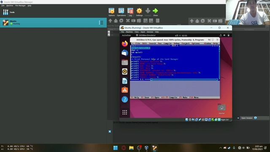Open the File Manager menu in VirtualBox Manager

coord(20,5)
